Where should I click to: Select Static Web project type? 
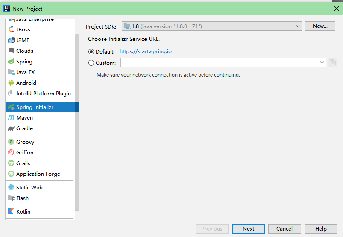click(40, 187)
